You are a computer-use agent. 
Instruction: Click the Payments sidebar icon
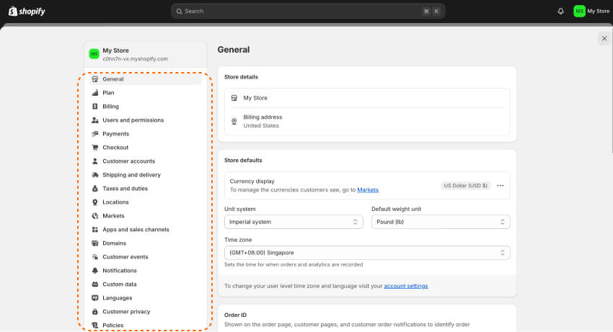(x=95, y=133)
